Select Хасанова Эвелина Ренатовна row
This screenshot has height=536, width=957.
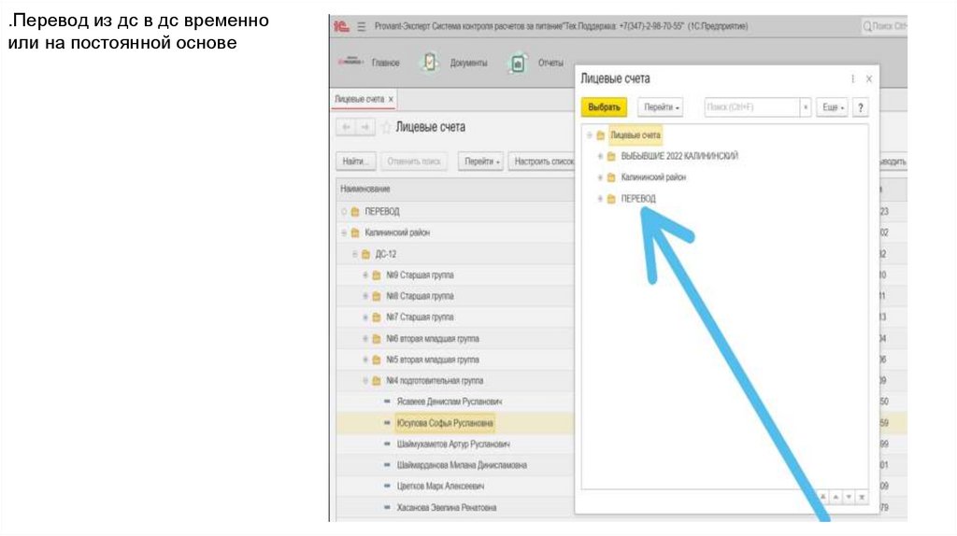[x=455, y=508]
